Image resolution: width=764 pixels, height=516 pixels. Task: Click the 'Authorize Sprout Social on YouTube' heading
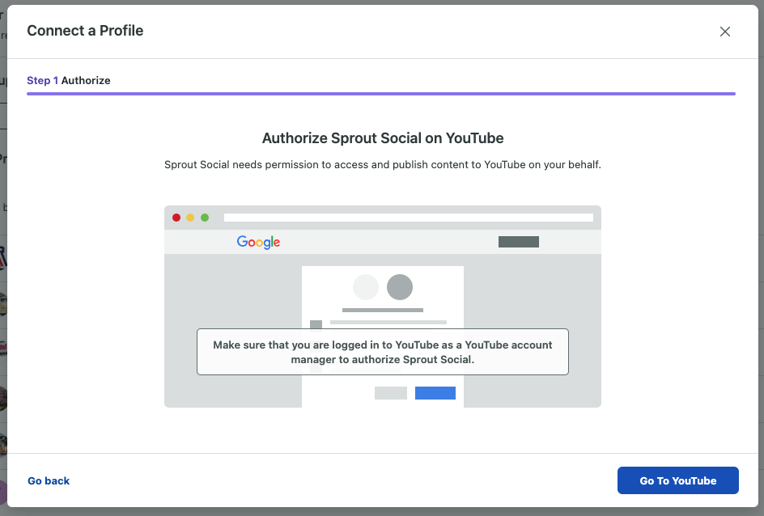point(383,138)
